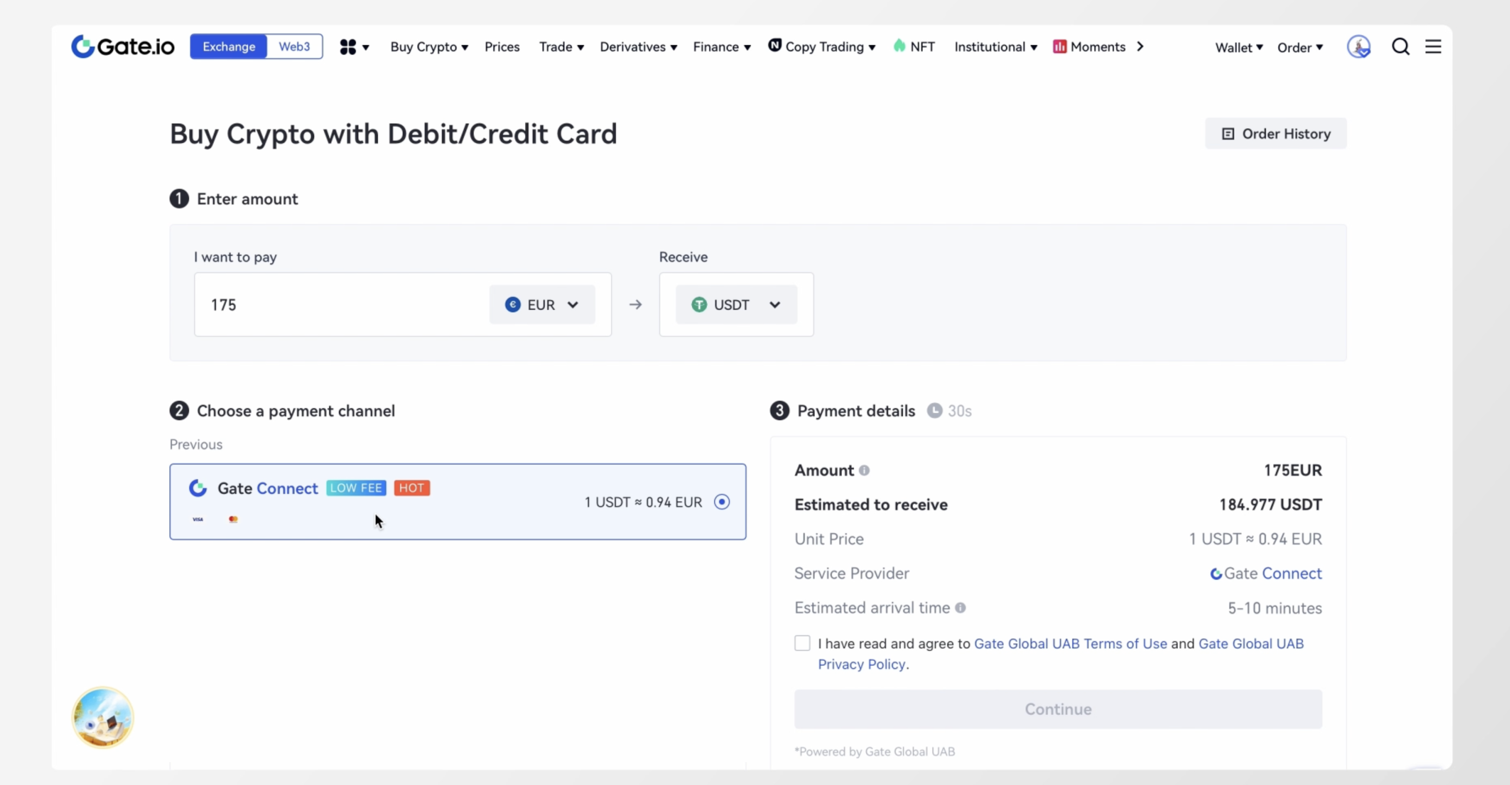Tick the Terms of Use agreement checkbox
Image resolution: width=1510 pixels, height=785 pixels.
coord(802,643)
